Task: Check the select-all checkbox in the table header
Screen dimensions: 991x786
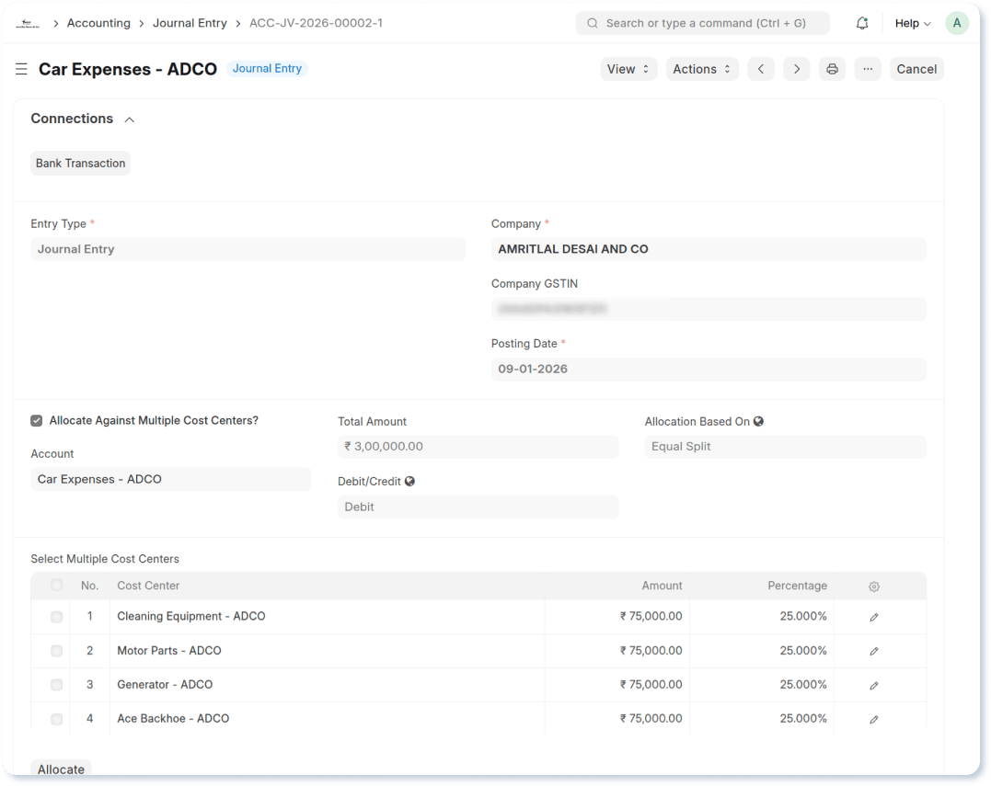Action: [56, 586]
